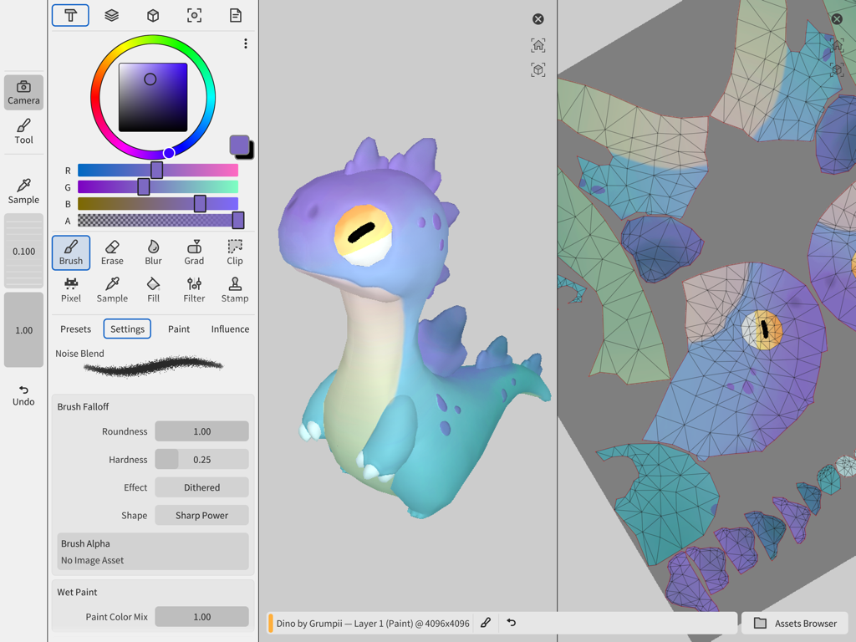Open the 3D model cube panel icon
The image size is (856, 642).
point(153,15)
